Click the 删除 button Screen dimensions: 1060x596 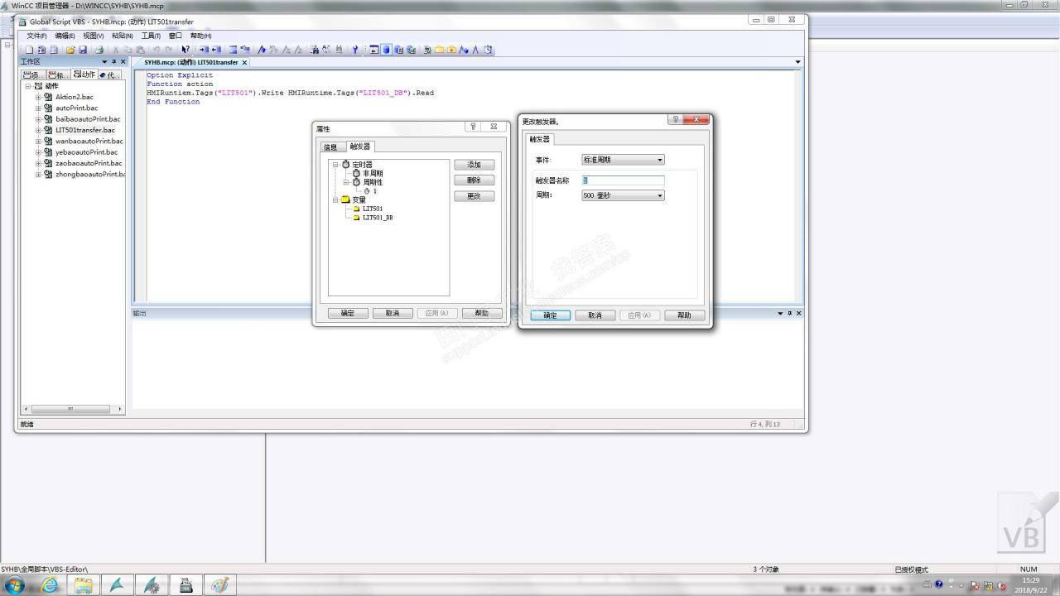click(x=474, y=180)
